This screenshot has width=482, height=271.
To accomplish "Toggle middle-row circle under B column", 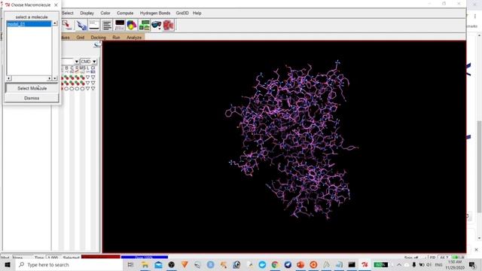I will click(66, 83).
